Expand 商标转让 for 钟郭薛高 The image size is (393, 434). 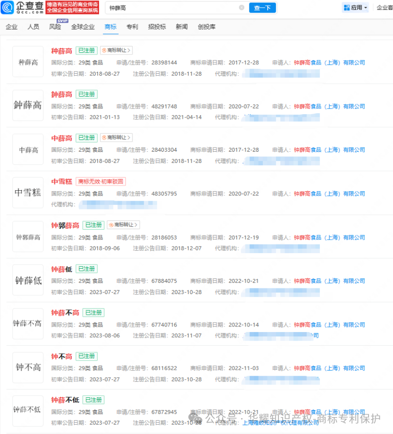coord(123,225)
